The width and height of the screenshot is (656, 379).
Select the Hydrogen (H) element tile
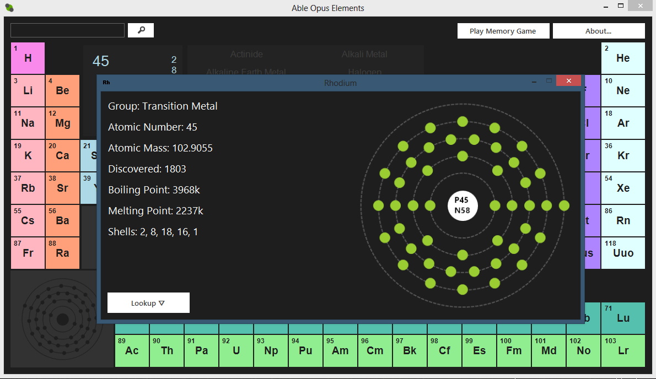[28, 58]
